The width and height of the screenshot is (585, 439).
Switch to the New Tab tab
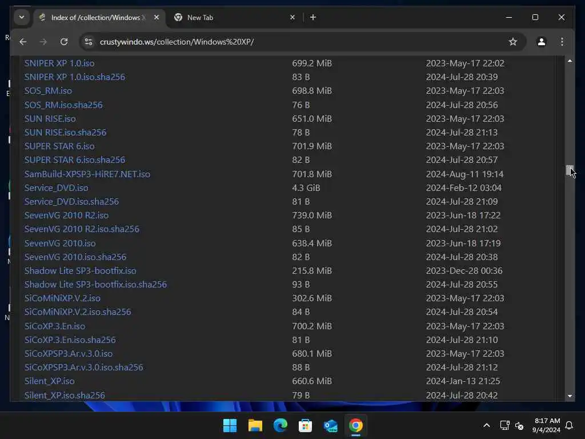pos(234,17)
